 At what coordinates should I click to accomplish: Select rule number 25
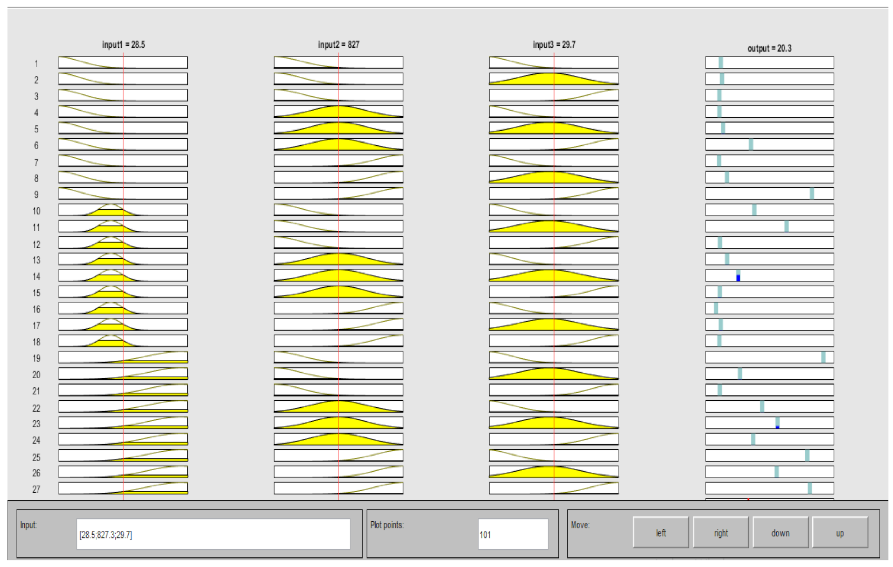click(37, 457)
